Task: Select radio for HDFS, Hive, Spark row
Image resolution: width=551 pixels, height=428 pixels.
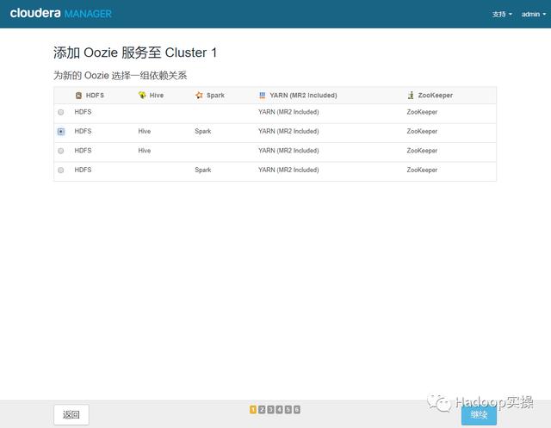Action: tap(61, 132)
